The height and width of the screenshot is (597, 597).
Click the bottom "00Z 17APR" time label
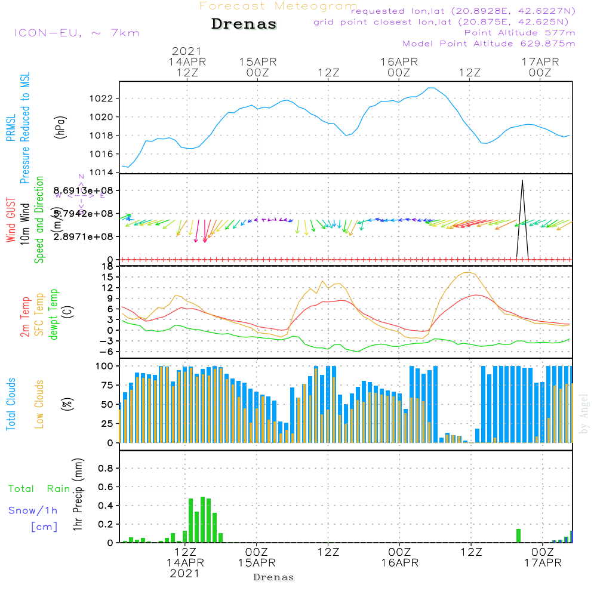point(543,558)
